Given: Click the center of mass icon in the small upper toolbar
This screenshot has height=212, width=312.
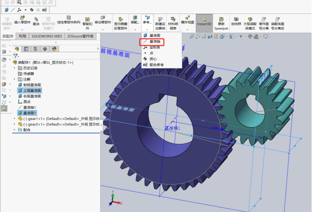Looking at the screenshot, I should (32, 10).
